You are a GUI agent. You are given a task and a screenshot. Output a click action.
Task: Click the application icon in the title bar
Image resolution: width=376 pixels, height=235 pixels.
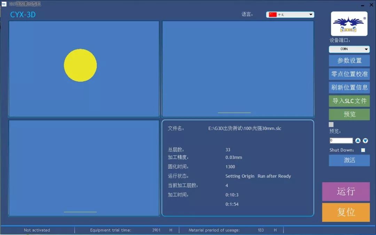(x=4, y=4)
